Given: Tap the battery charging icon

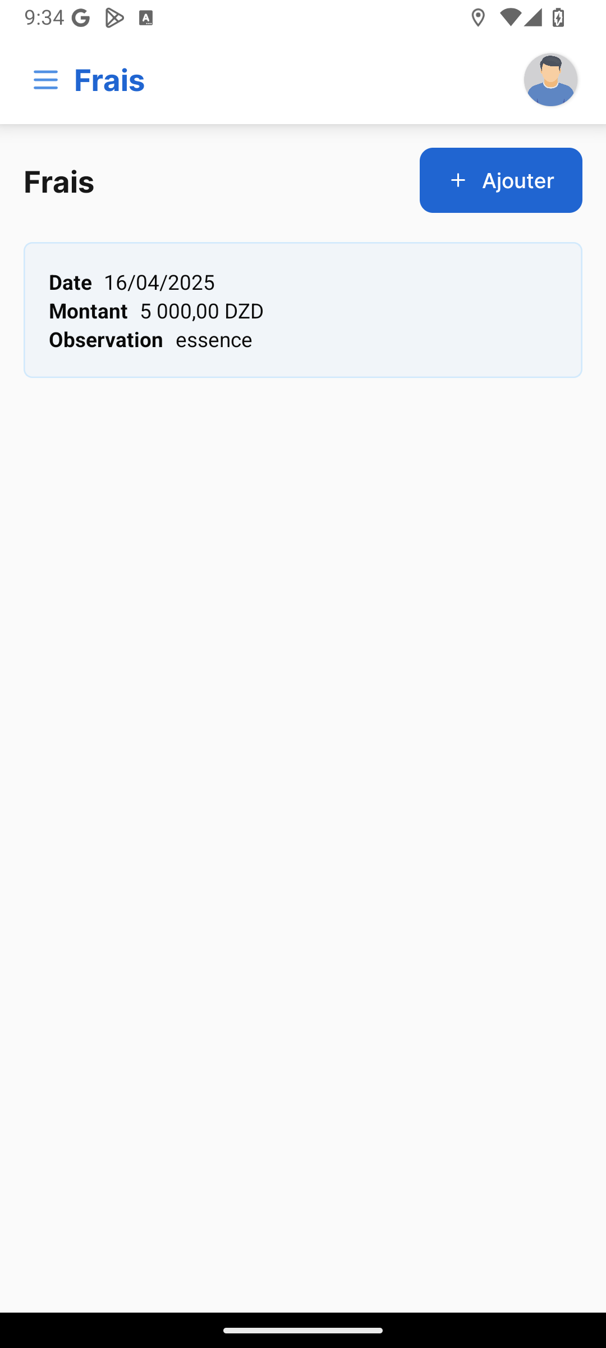Looking at the screenshot, I should [x=558, y=18].
